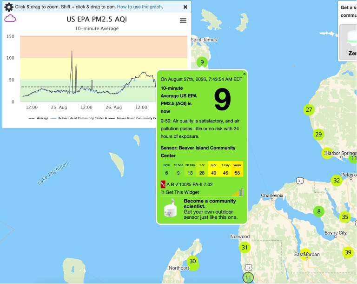Close the green sensor popup
The height and width of the screenshot is (284, 357).
tap(245, 74)
